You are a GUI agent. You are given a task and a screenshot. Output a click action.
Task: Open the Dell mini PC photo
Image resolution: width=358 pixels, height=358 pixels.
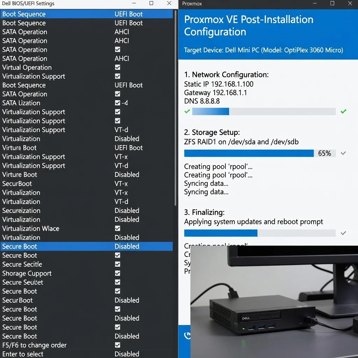point(274,302)
